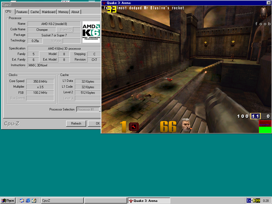Click the Specification field AMD-K6(tm) 3D processor
The width and height of the screenshot is (272, 204).
pos(64,49)
